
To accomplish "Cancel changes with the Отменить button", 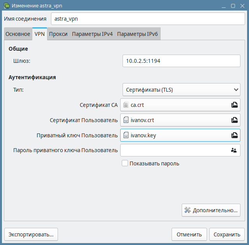I will pyautogui.click(x=189, y=234).
